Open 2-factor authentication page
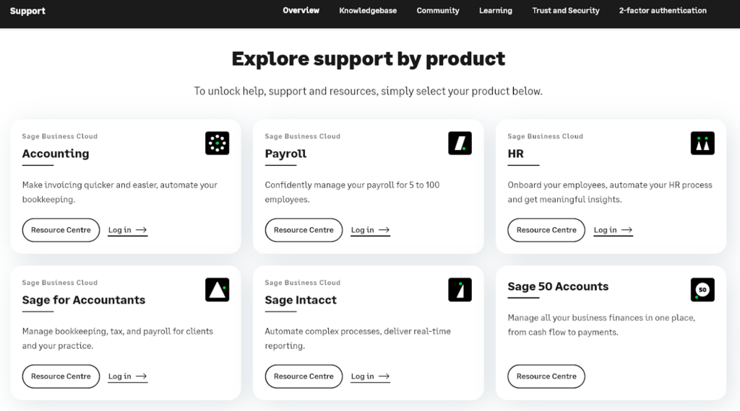This screenshot has height=411, width=740. click(663, 10)
